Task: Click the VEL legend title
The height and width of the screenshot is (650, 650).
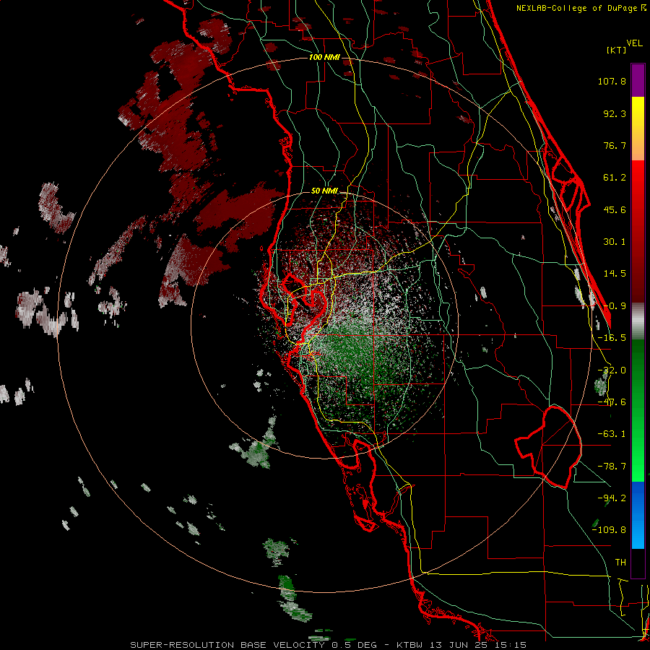Action: 634,43
